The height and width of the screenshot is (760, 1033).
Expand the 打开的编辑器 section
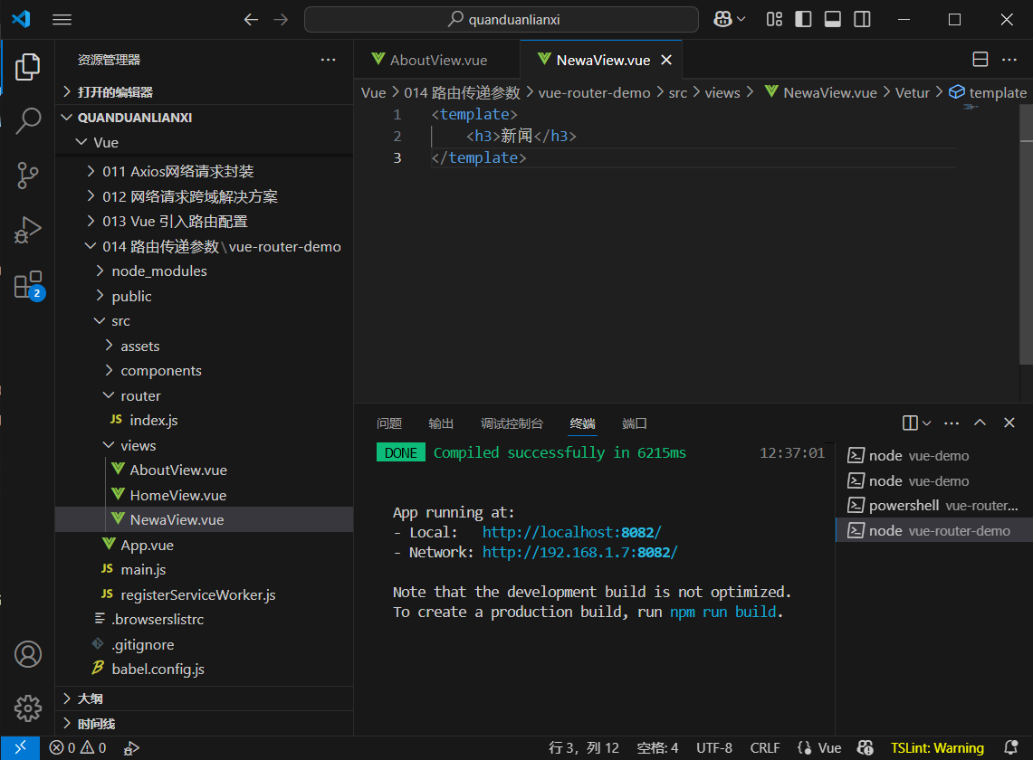(205, 92)
